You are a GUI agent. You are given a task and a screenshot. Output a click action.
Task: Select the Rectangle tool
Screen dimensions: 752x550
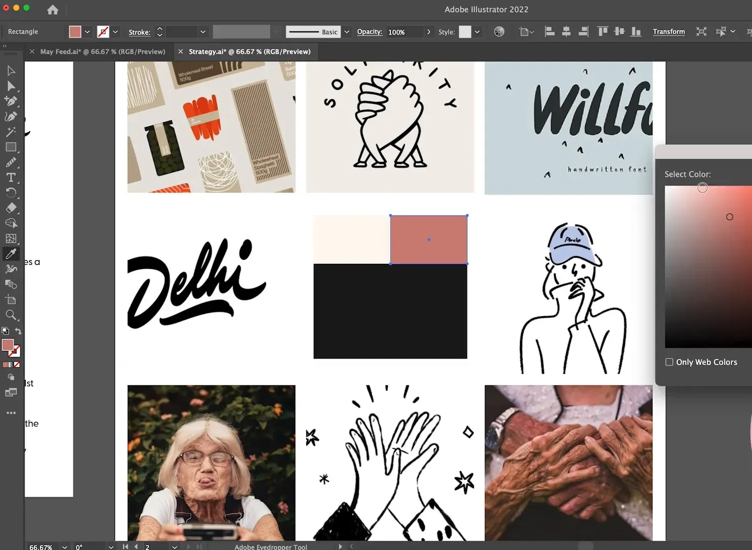(x=11, y=147)
